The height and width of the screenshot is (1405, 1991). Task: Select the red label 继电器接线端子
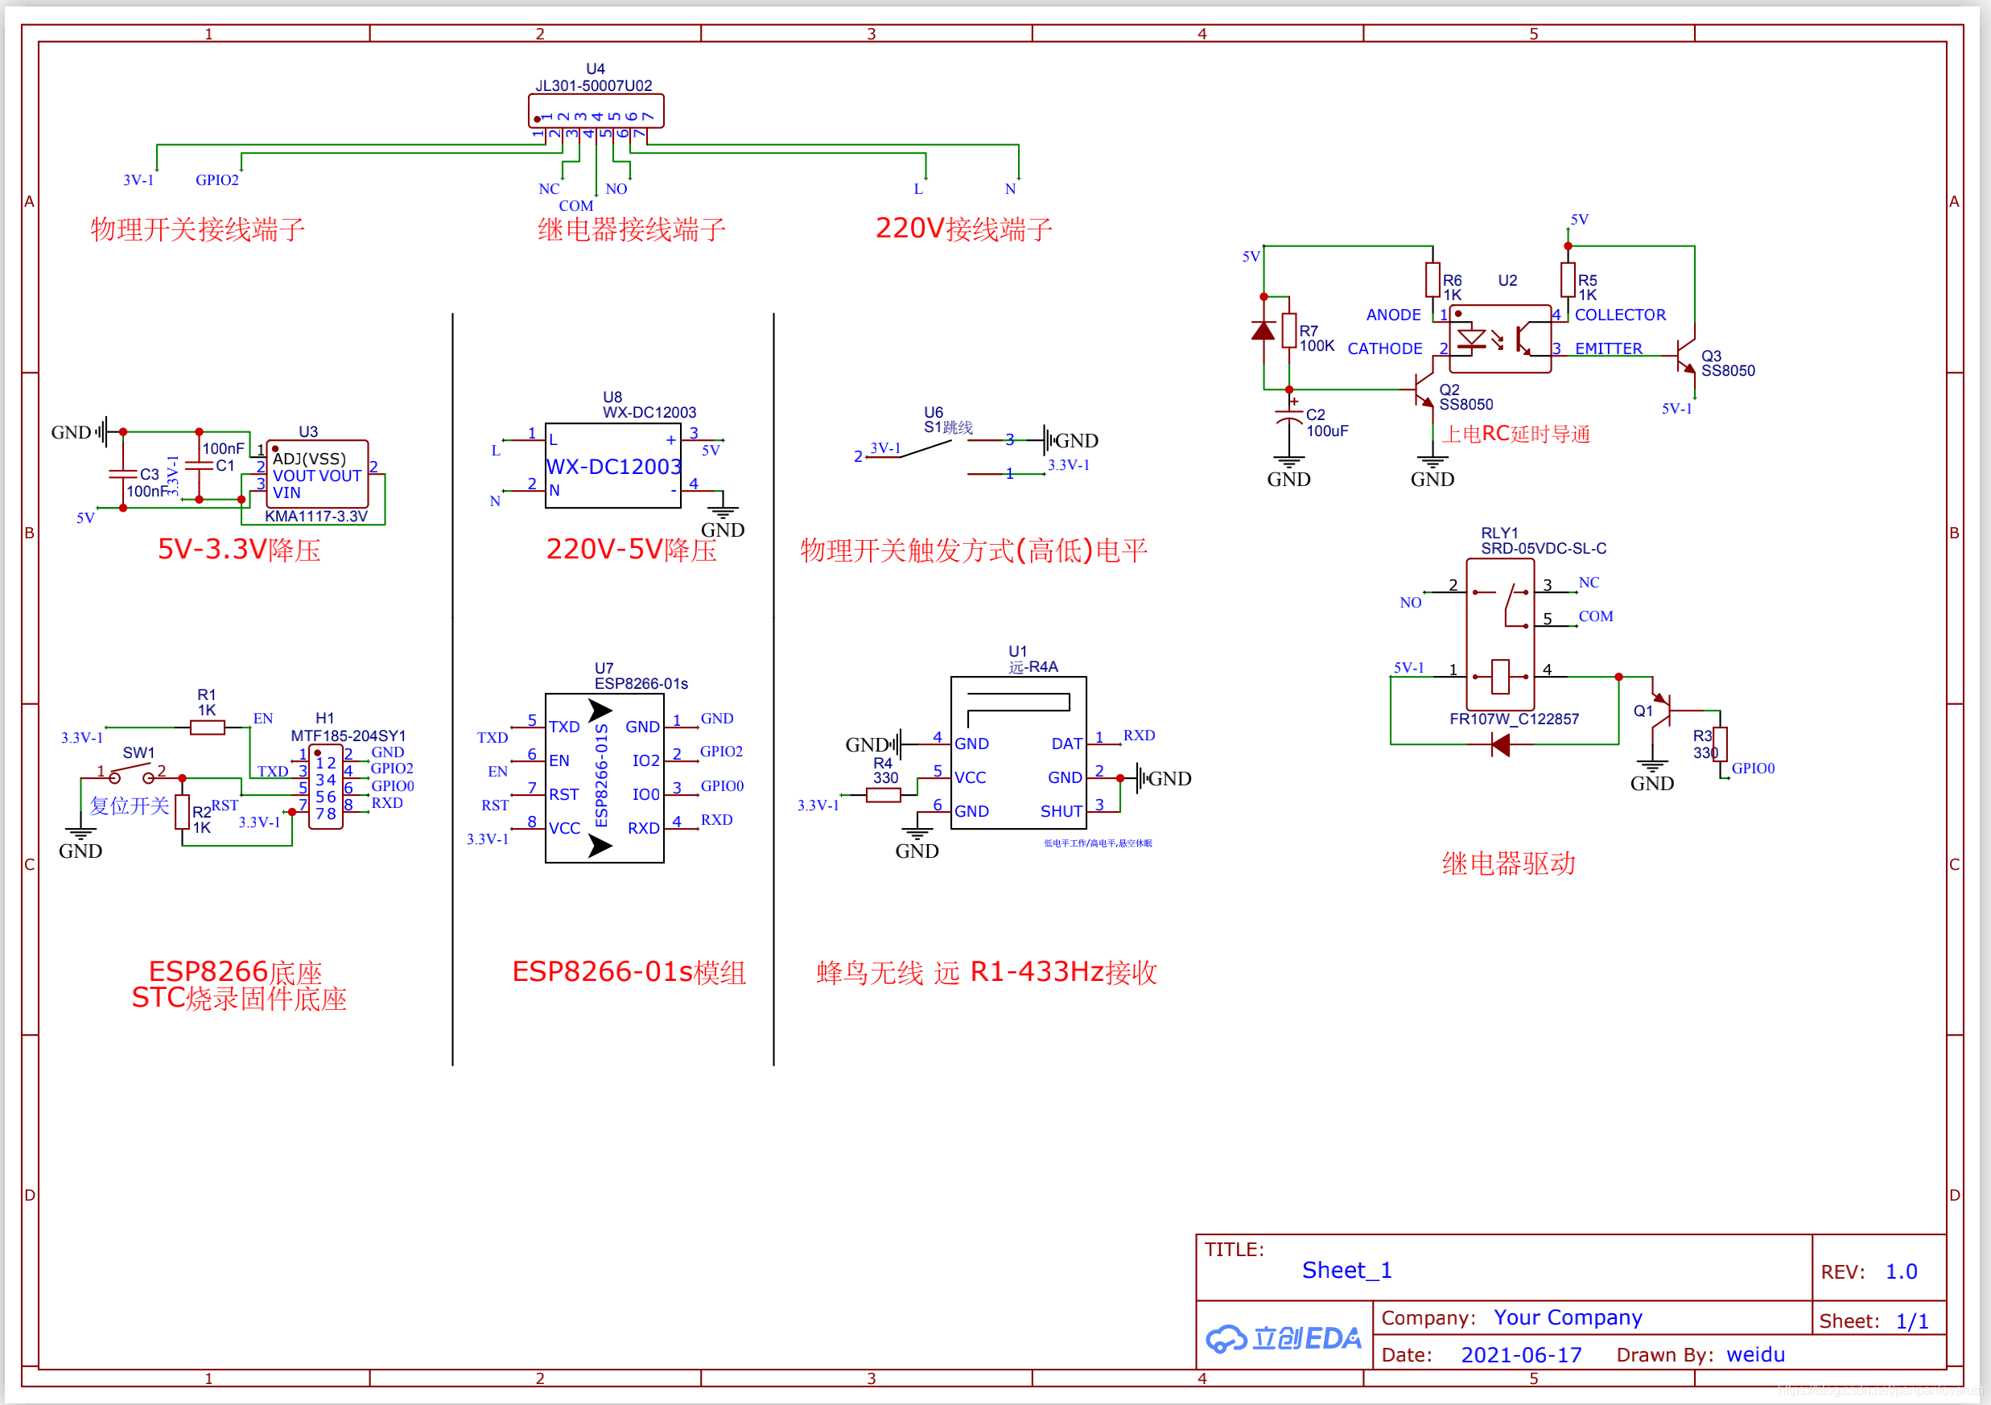coord(631,230)
